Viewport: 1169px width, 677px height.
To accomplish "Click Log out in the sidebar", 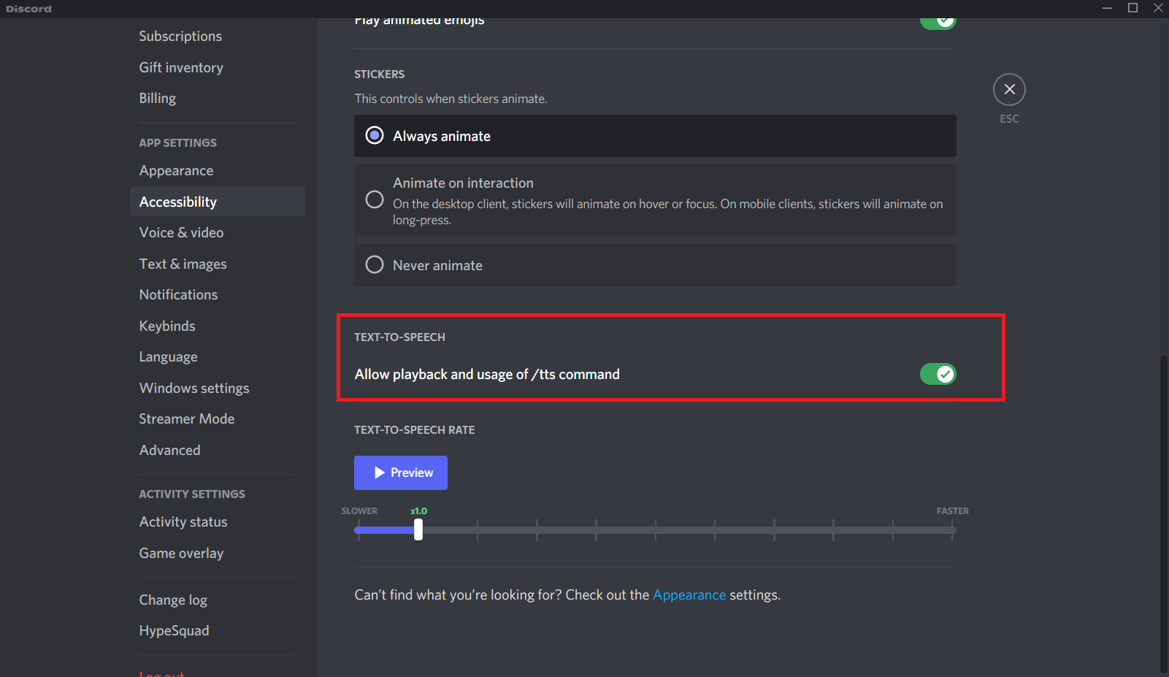I will (x=161, y=673).
